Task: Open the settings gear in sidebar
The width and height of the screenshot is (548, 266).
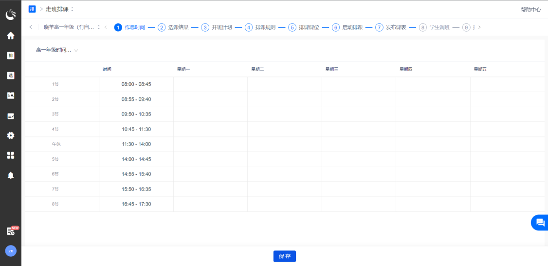Action: [11, 135]
